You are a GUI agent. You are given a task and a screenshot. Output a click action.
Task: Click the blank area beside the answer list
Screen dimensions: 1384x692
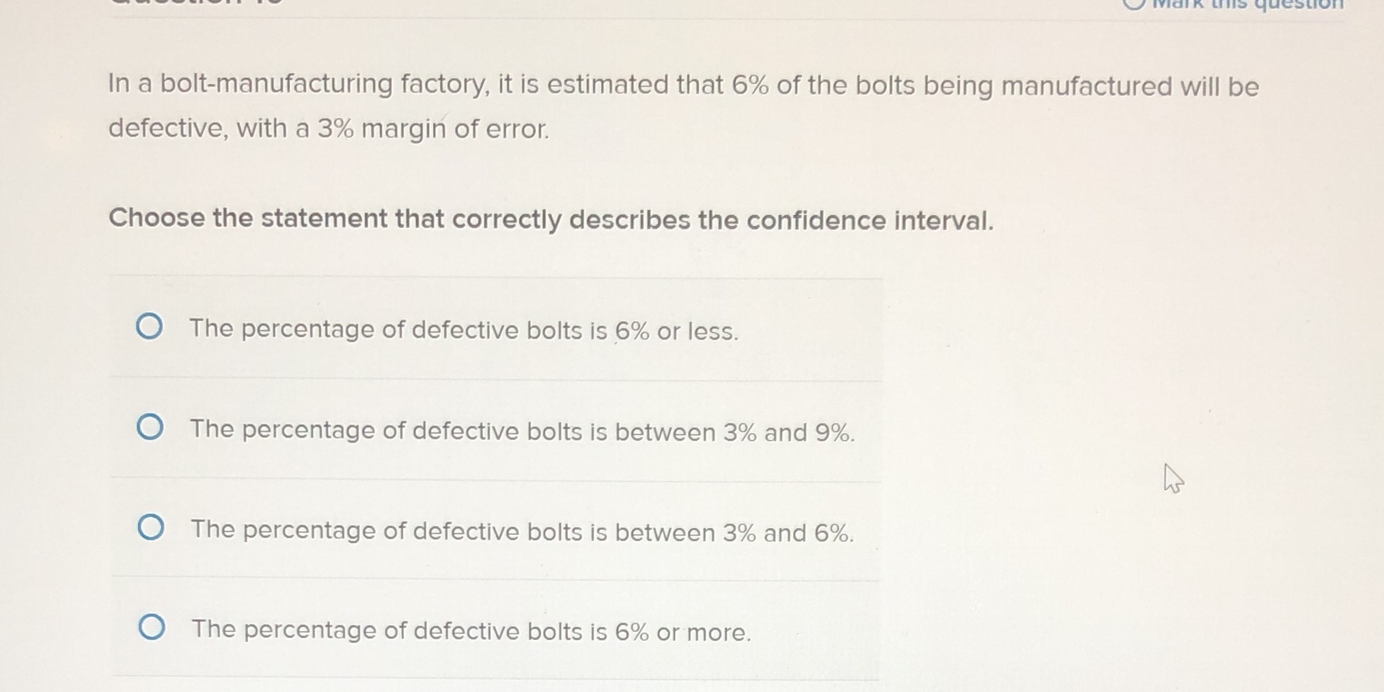[x=1127, y=478]
